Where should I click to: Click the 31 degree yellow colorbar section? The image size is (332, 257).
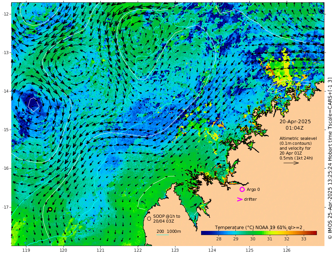coord(269,233)
